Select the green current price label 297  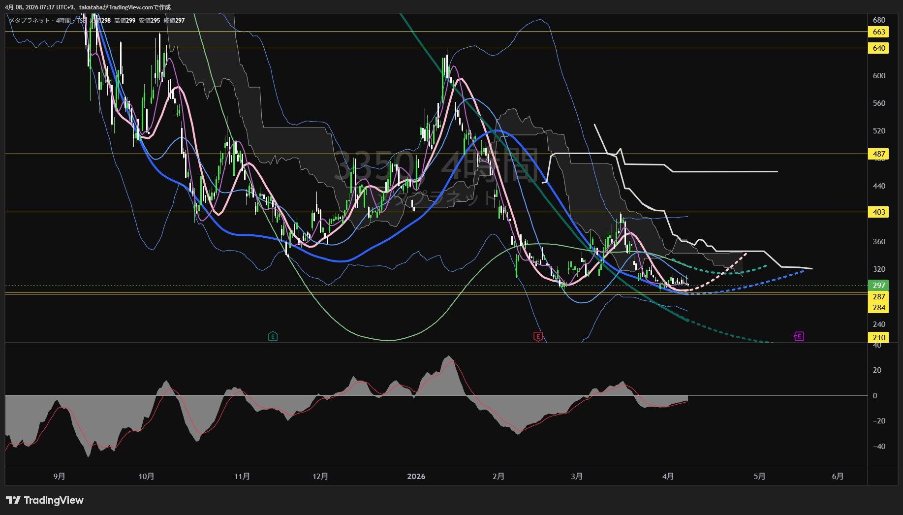tap(879, 286)
